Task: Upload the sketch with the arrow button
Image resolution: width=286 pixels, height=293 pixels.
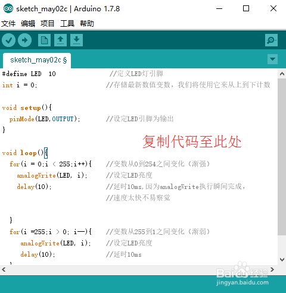Action: click(x=24, y=40)
